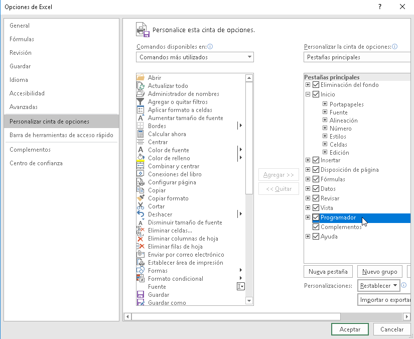Image resolution: width=414 pixels, height=339 pixels.
Task: Toggle the Complementos checkbox
Action: (x=316, y=227)
